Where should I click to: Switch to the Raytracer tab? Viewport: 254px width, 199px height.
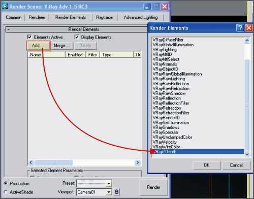tap(105, 17)
